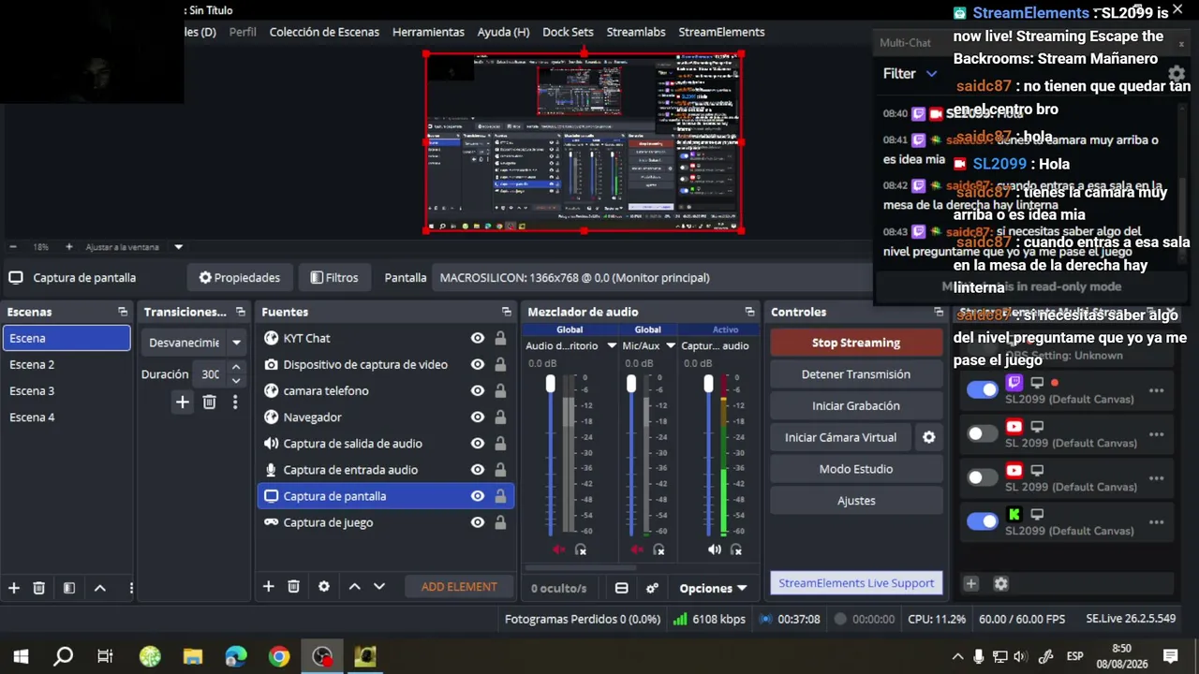Viewport: 1199px width, 674px height.
Task: Click the Stop Streaming button
Action: tap(856, 343)
